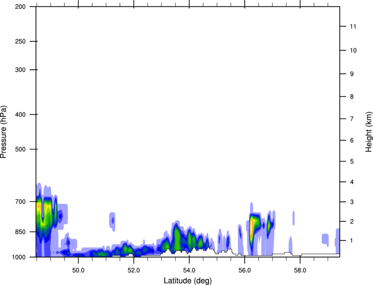Click the 500 pressure axis label
Screen dimensions: 373x285
pyautogui.click(x=20, y=149)
